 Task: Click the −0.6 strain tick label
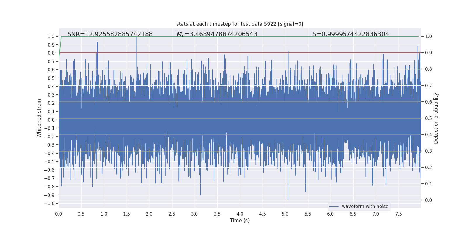coord(49,170)
